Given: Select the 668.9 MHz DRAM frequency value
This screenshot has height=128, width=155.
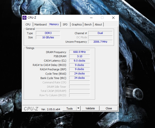Looking at the screenshot, I should pyautogui.click(x=80, y=52).
